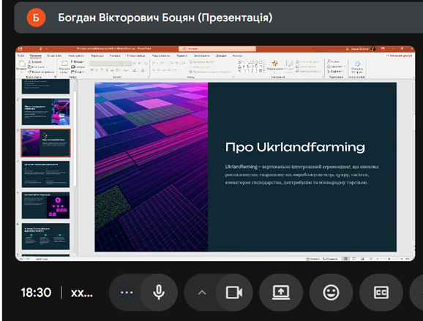This screenshot has width=423, height=321.
Task: Click the bullets list icon
Action: (154, 64)
